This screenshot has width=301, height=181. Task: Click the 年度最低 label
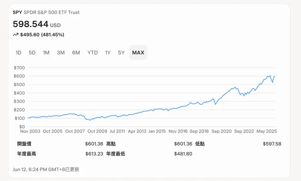116,154
